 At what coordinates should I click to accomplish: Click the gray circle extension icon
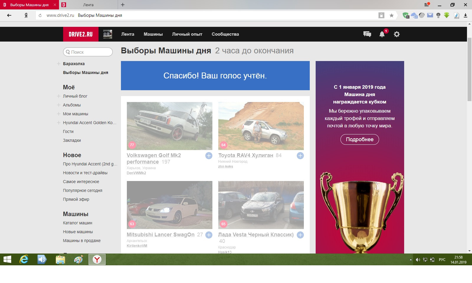(x=422, y=15)
